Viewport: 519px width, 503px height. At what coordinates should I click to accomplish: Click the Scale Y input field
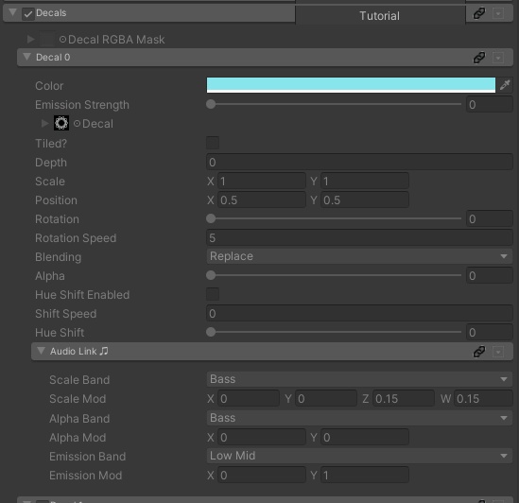(x=364, y=182)
